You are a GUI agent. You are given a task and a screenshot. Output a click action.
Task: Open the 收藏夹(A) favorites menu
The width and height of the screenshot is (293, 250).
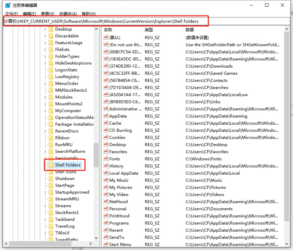pos(68,14)
